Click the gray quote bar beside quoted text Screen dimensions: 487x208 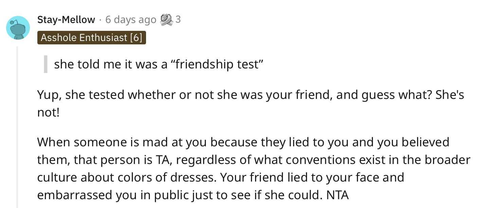(46, 64)
